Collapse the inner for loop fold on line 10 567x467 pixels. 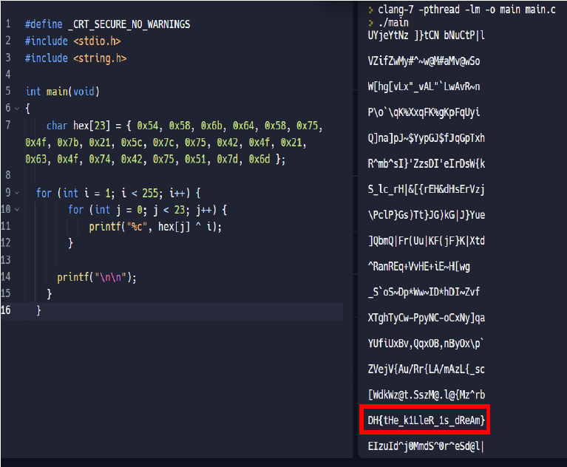[x=17, y=210]
